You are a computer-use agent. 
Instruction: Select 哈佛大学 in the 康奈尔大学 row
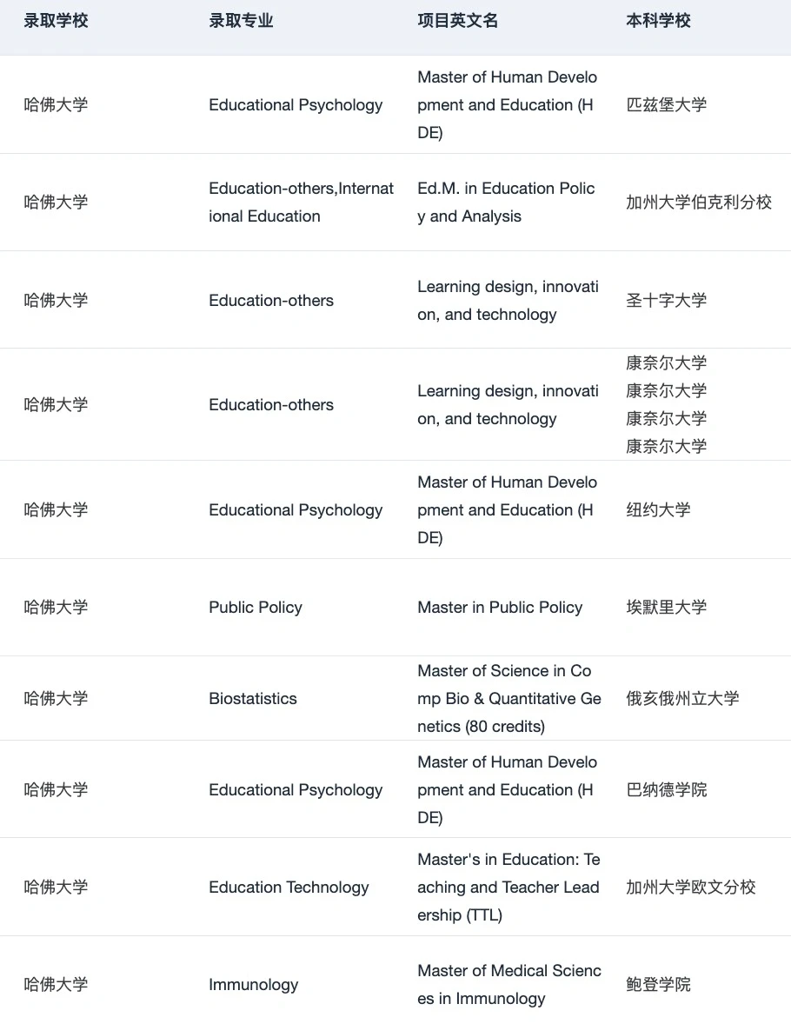pyautogui.click(x=56, y=405)
